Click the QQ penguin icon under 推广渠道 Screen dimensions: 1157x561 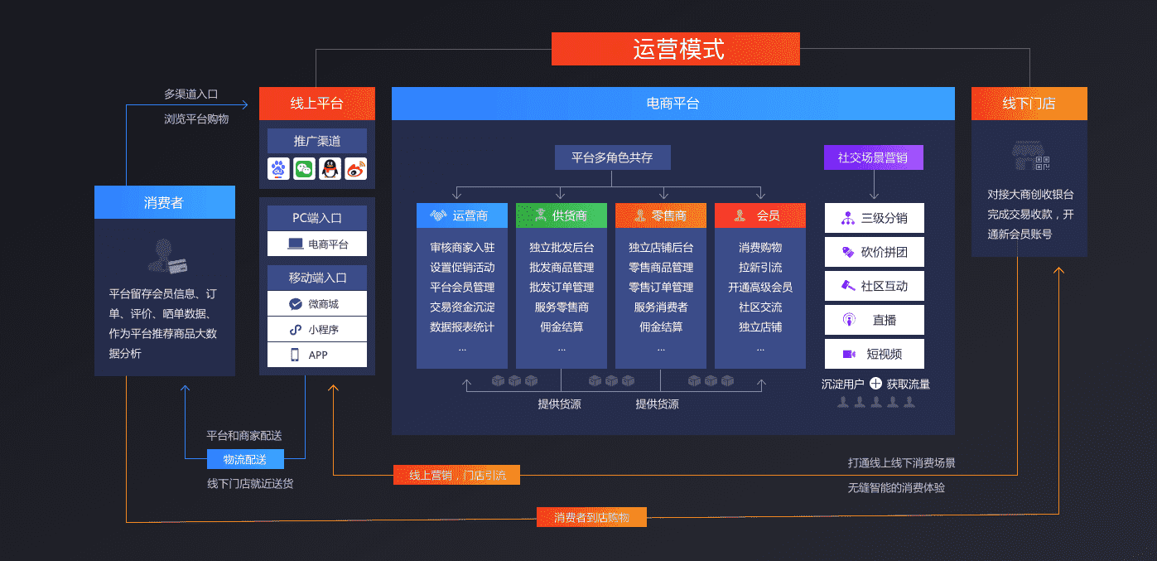pos(330,169)
